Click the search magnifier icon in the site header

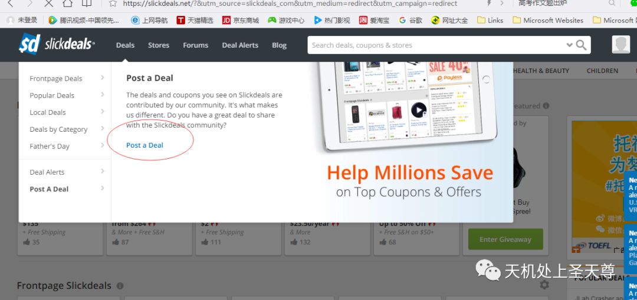582,45
